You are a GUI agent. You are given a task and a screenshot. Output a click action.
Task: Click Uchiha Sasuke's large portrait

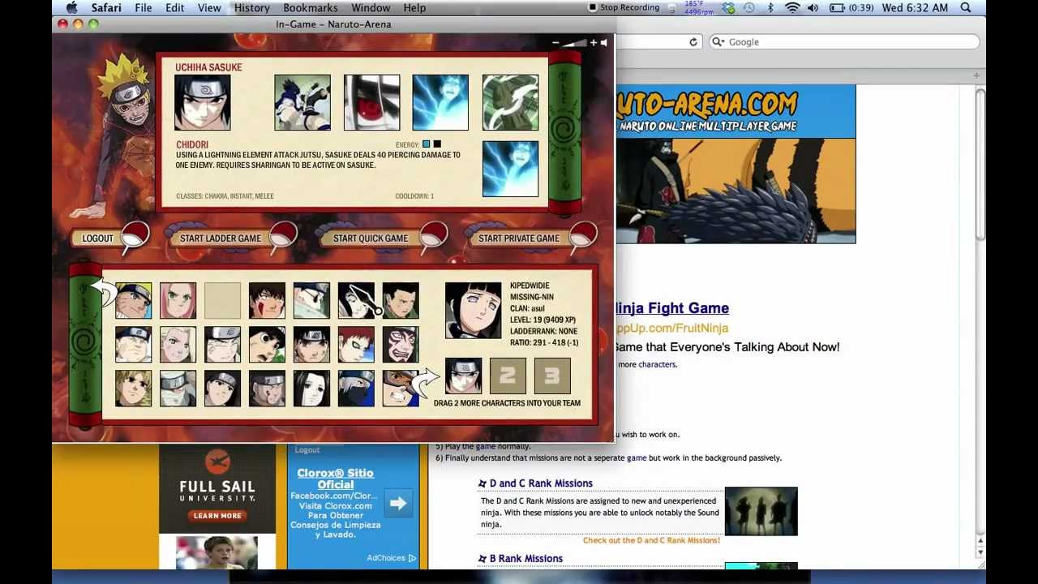tap(203, 103)
